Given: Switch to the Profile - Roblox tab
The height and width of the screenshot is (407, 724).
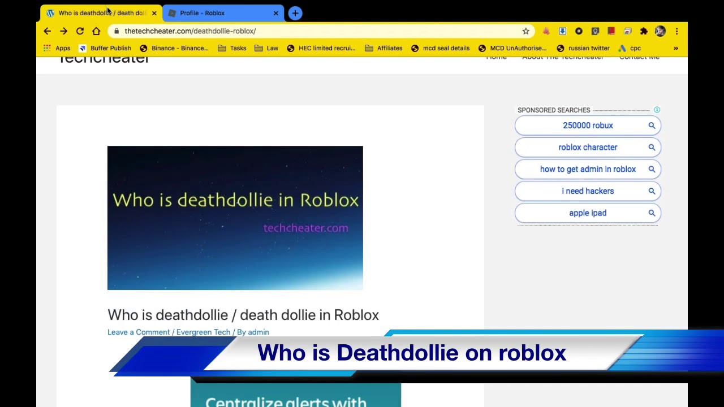Looking at the screenshot, I should pos(223,13).
